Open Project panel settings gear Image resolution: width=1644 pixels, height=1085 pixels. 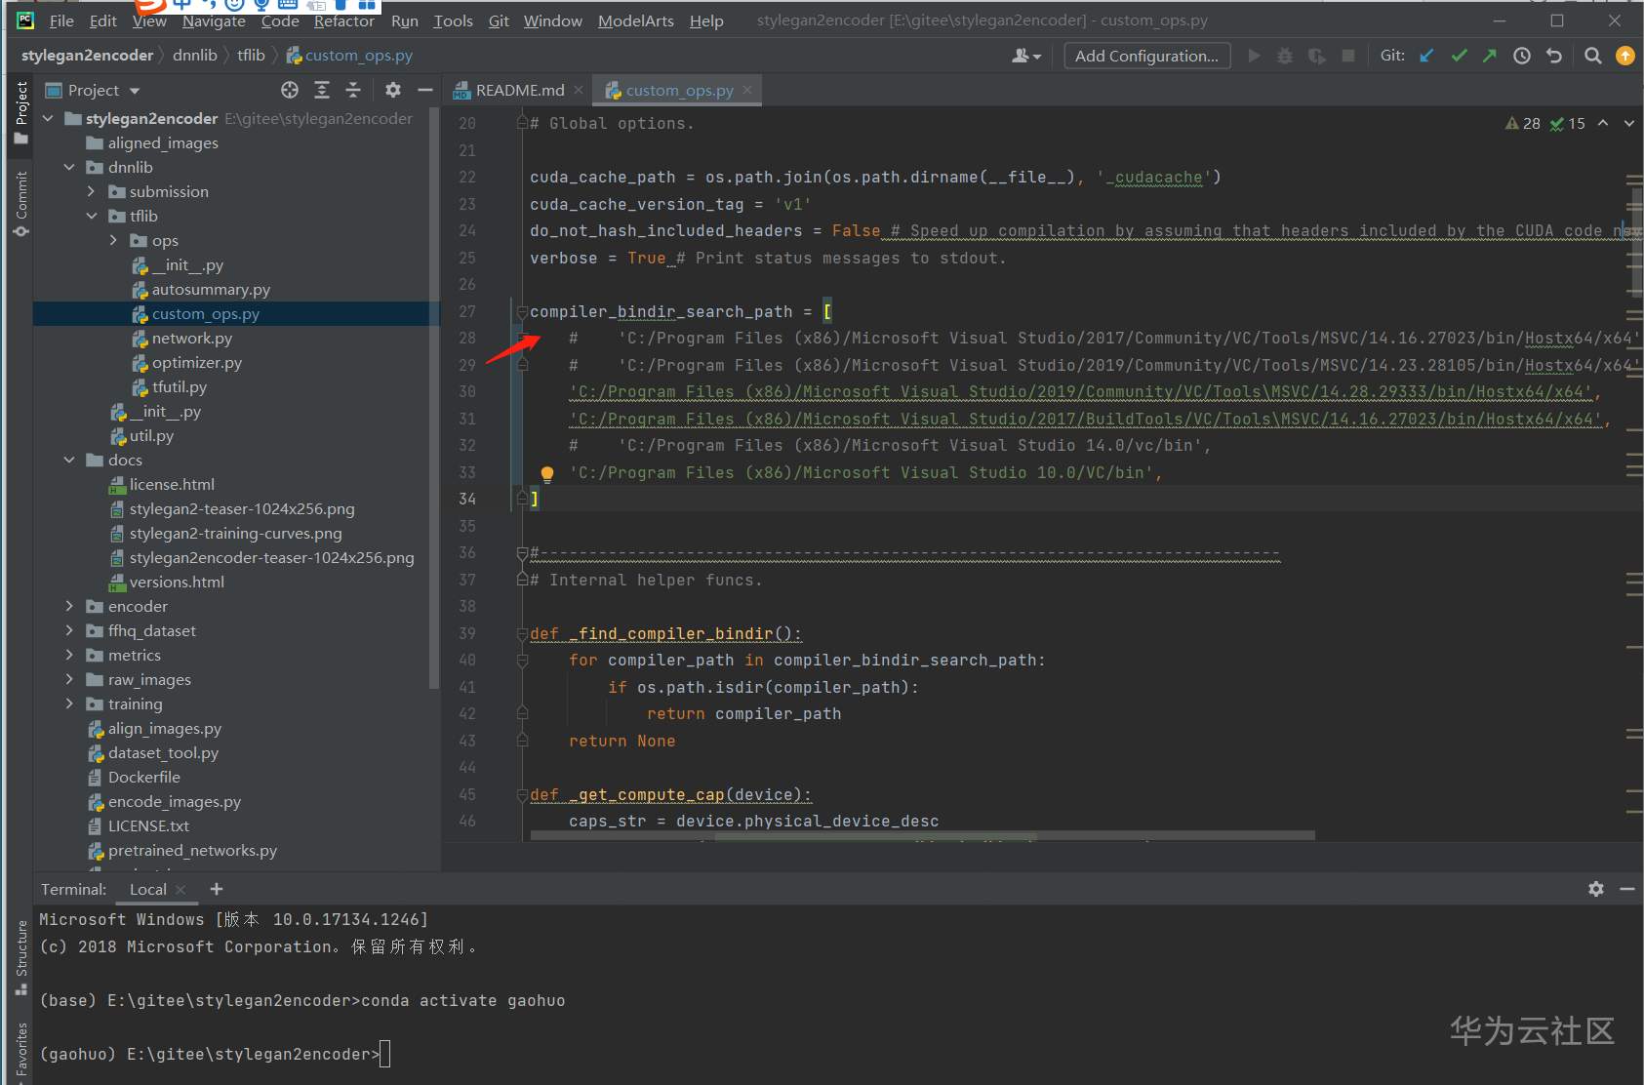click(392, 90)
